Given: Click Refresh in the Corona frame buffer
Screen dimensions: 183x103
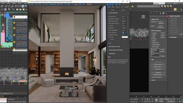Looking at the screenshot, I should pyautogui.click(x=53, y=4).
